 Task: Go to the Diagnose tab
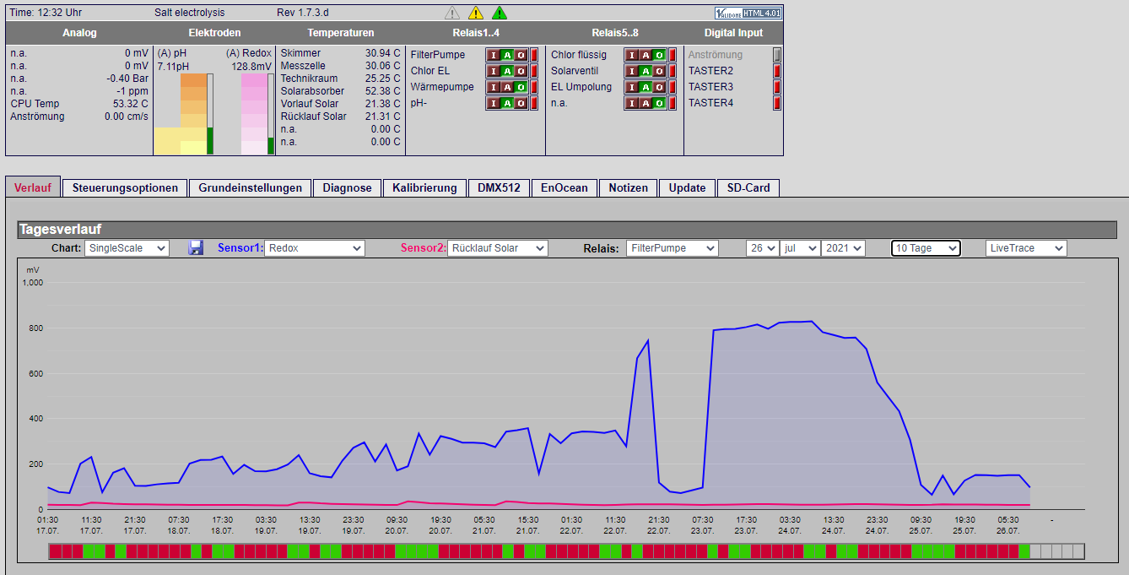(347, 188)
